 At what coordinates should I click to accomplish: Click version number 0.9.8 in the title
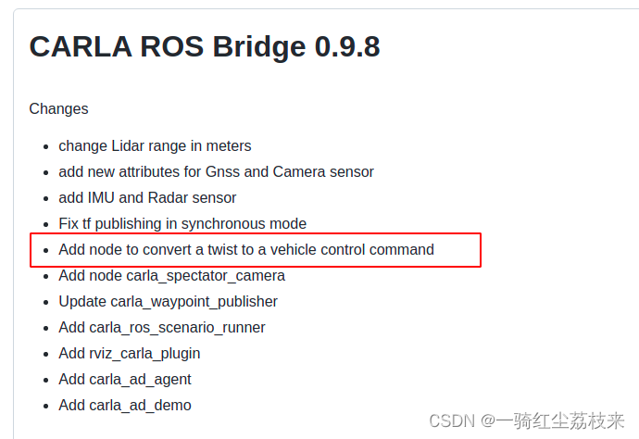tap(334, 46)
